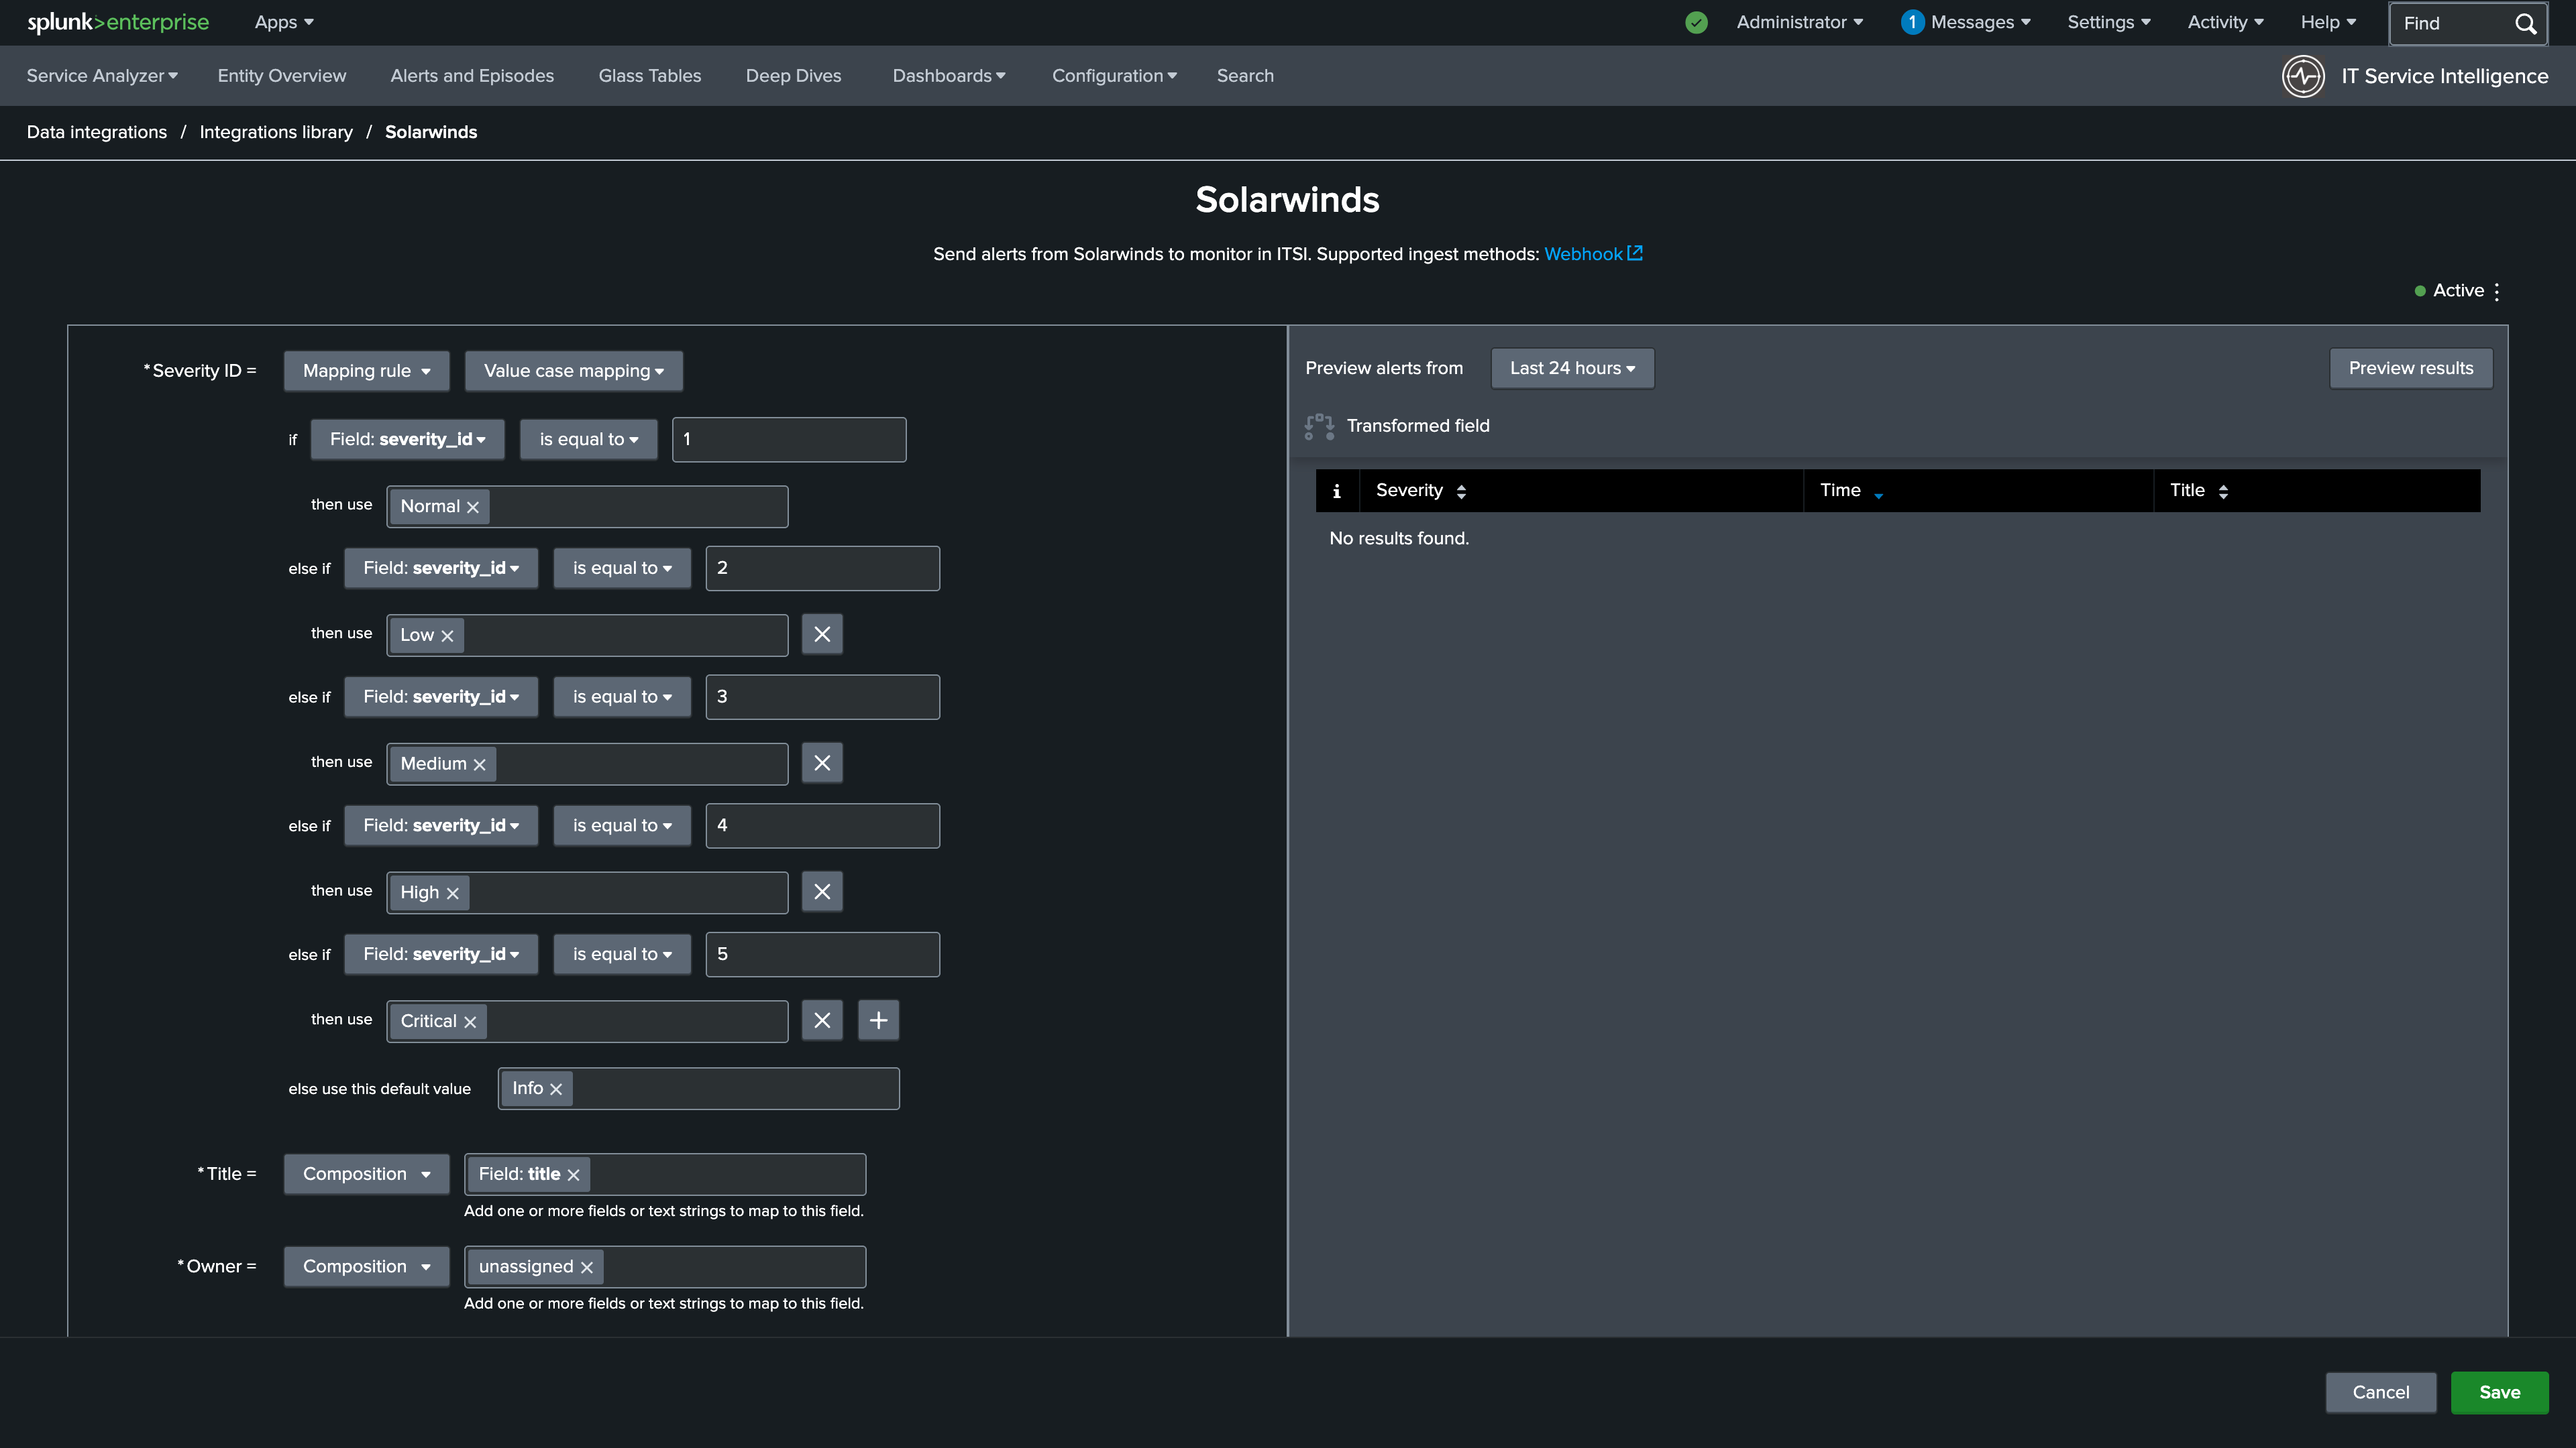This screenshot has width=2576, height=1448.
Task: Open the field dropdown for the value 5 rule
Action: coord(441,955)
